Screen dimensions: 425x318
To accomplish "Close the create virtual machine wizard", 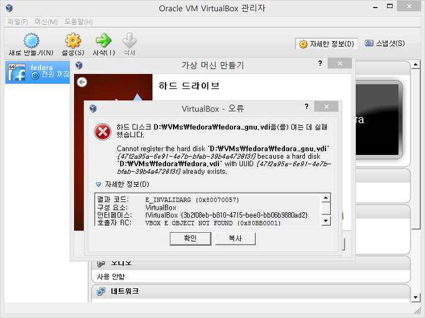I will pyautogui.click(x=340, y=63).
